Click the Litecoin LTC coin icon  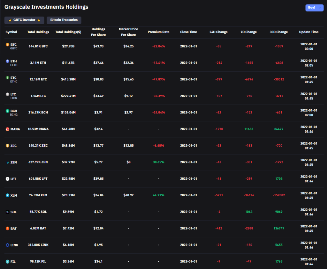pos(8,94)
